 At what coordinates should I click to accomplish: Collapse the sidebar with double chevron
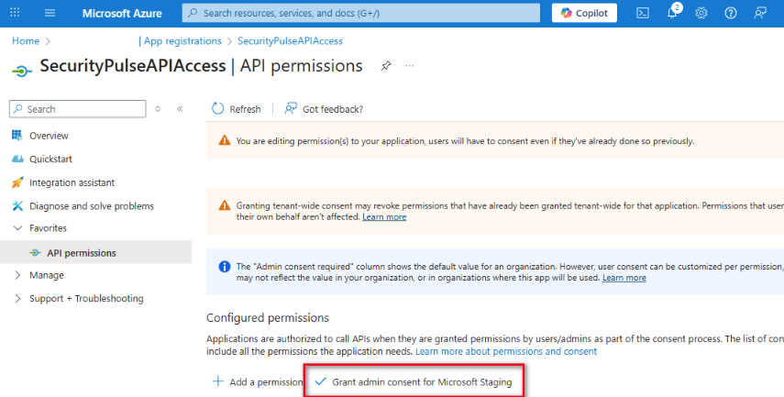[180, 109]
